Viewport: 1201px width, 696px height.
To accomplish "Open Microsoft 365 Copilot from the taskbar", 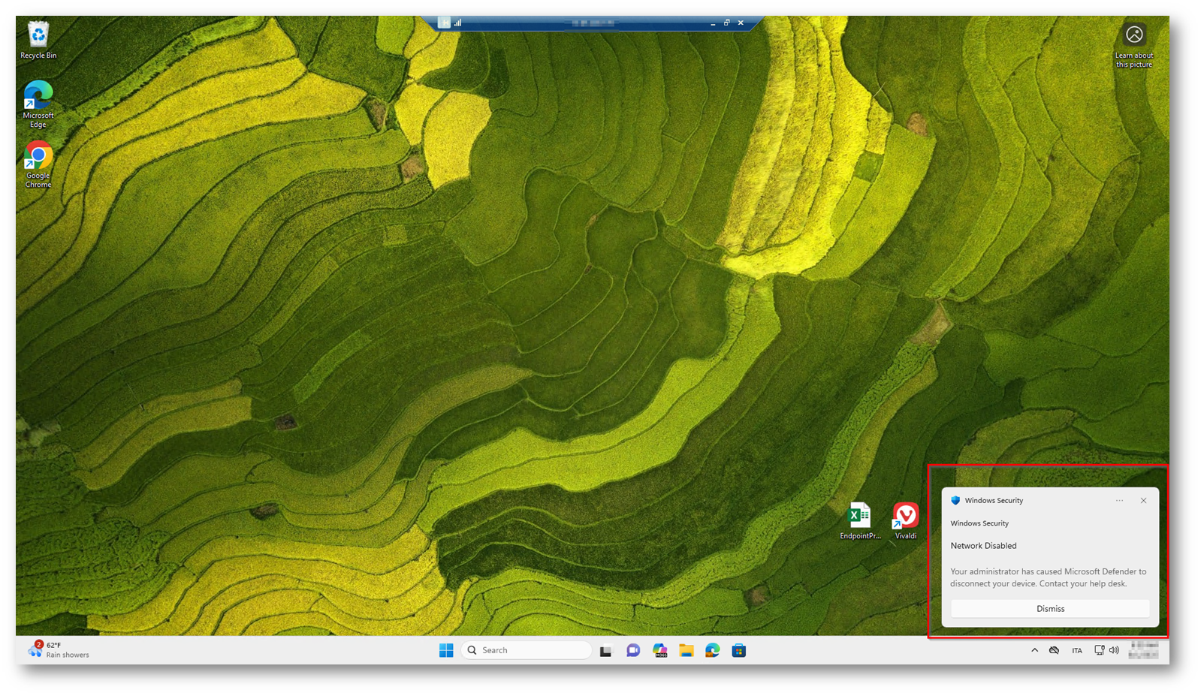I will coord(659,650).
